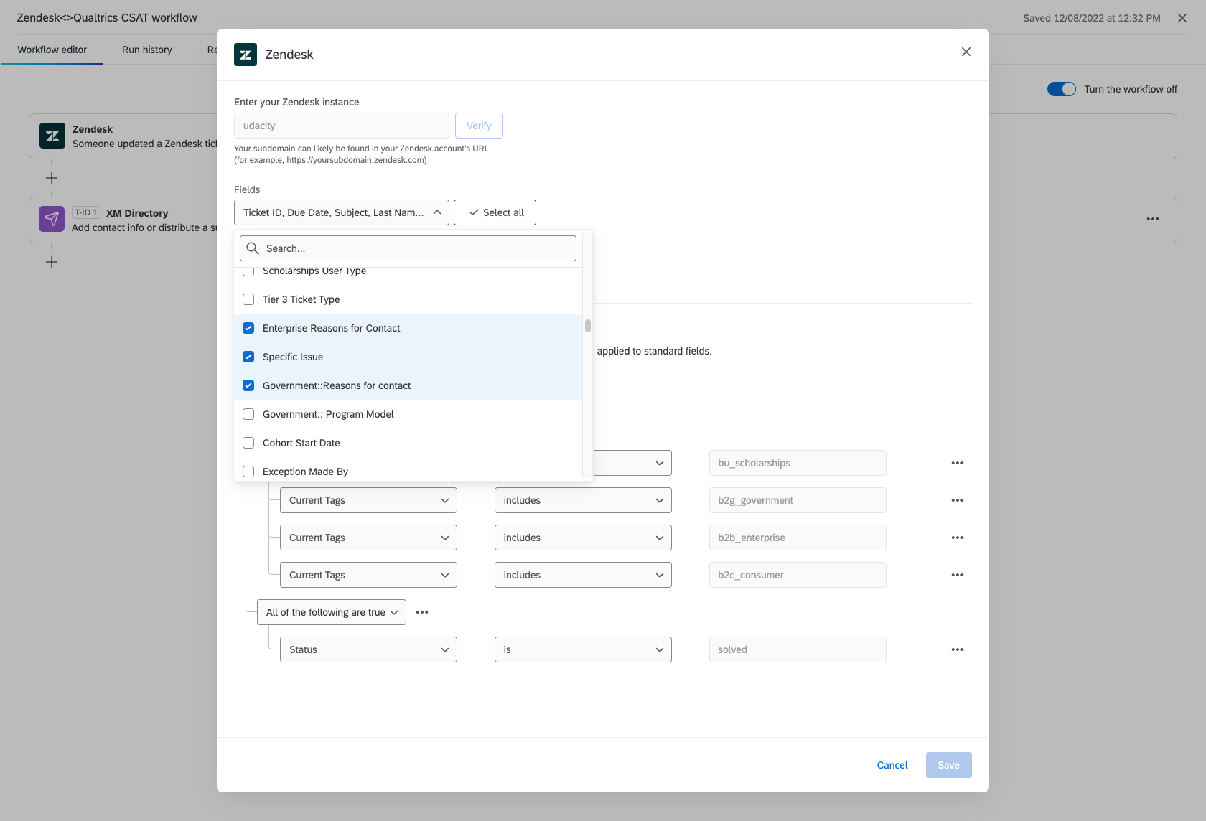Open Current Tags dropdown in b2b_enterprise row
This screenshot has height=821, width=1206.
point(368,538)
